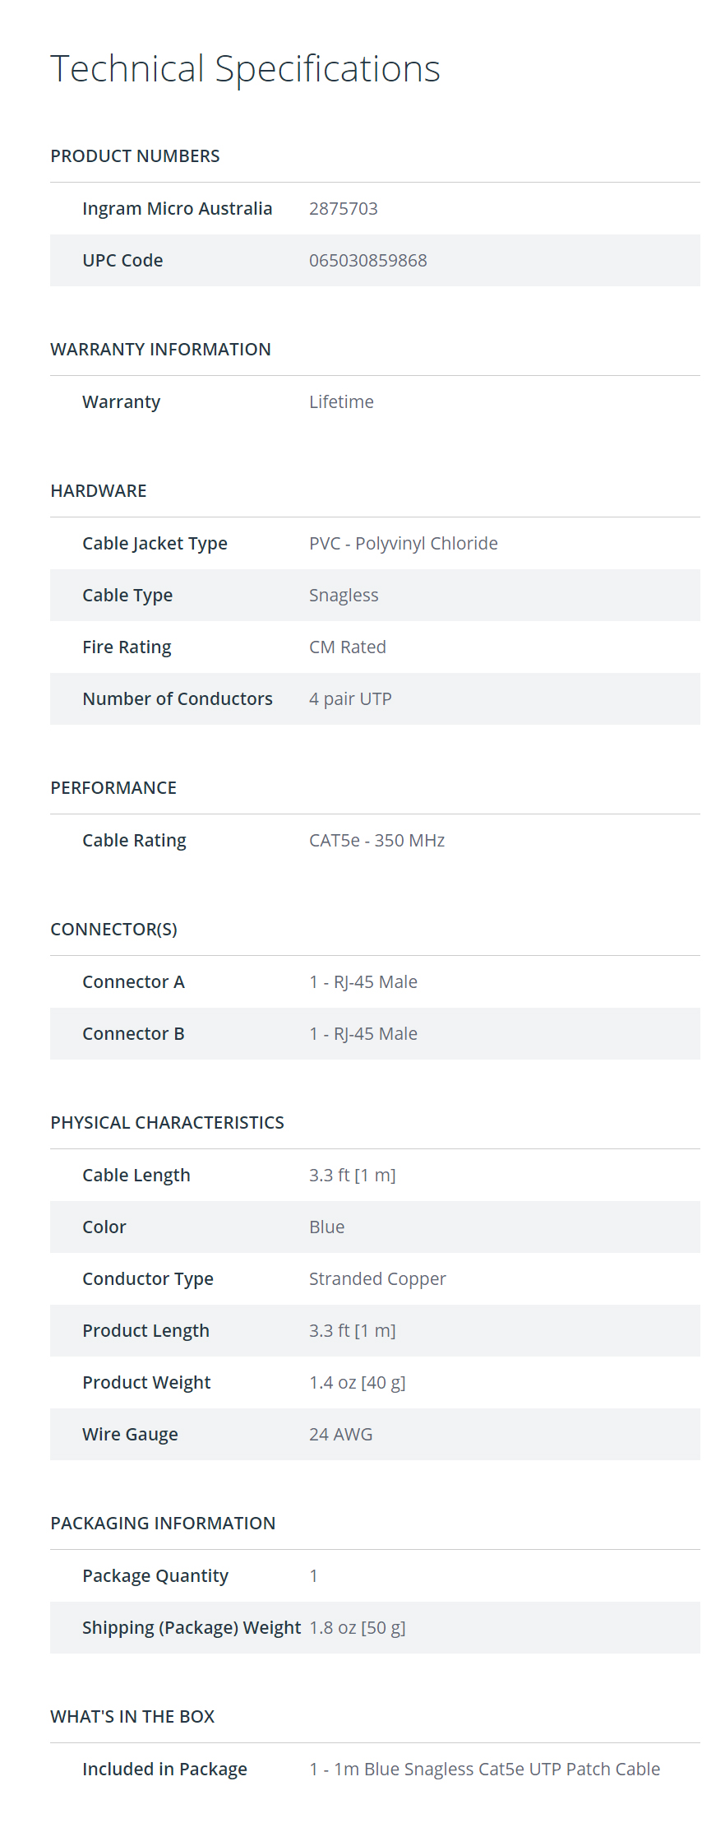Select the Cable Jacket Type row
The image size is (725, 1823).
(x=375, y=544)
